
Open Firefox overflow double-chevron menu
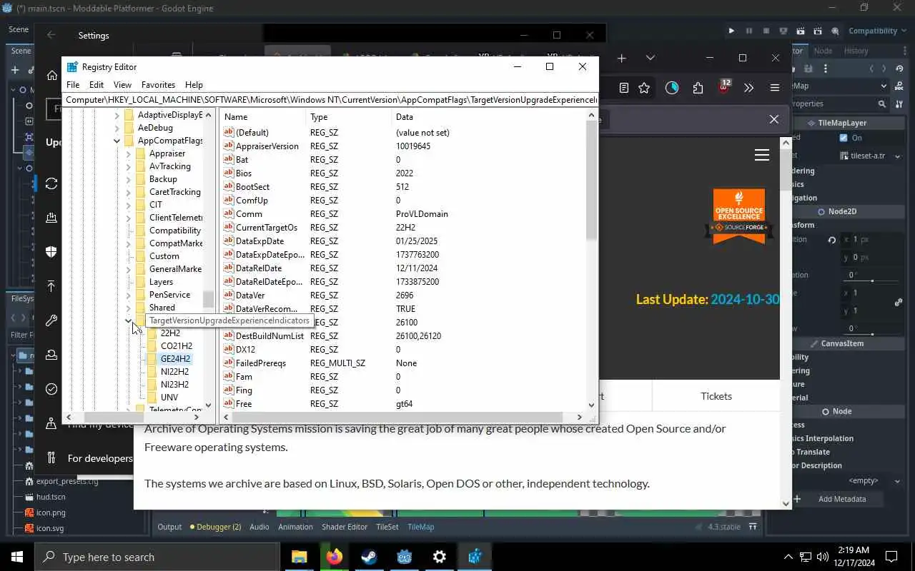coord(748,88)
